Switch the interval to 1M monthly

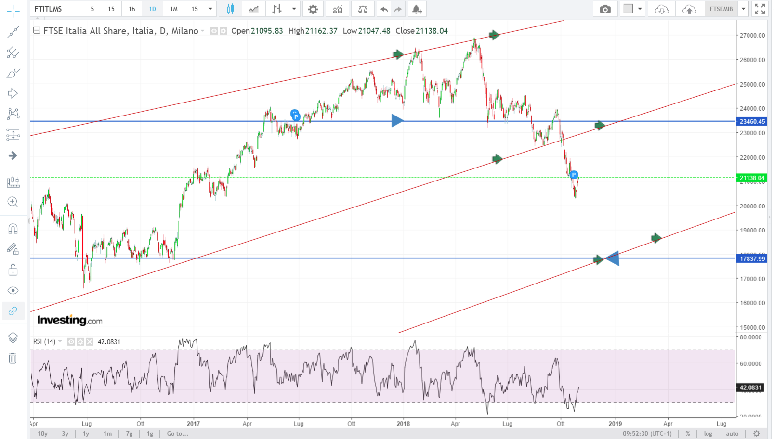(x=174, y=9)
